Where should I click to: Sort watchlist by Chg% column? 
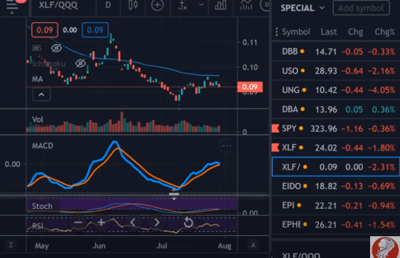(384, 32)
